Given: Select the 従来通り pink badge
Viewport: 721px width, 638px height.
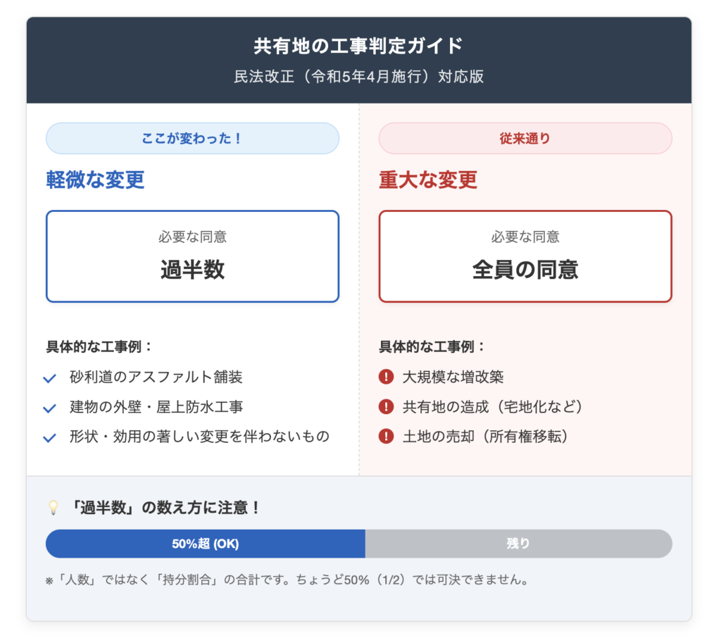Looking at the screenshot, I should coord(525,138).
